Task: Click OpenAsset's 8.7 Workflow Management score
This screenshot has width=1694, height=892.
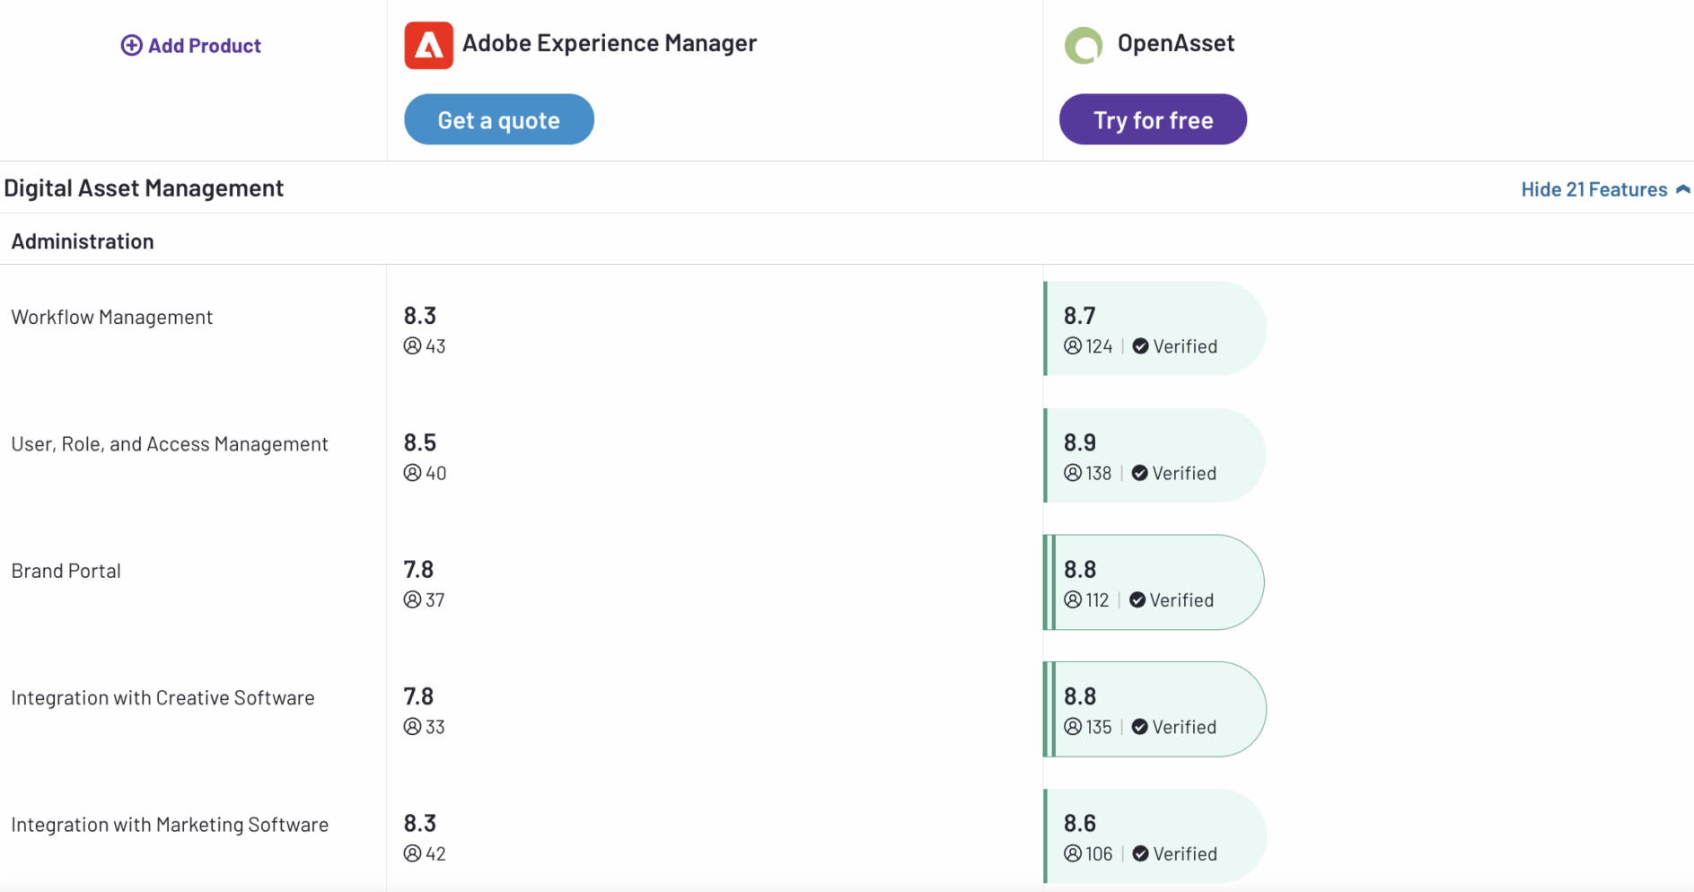Action: (x=1080, y=316)
